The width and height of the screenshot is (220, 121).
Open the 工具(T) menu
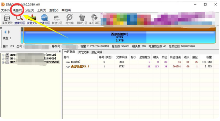tap(42, 10)
